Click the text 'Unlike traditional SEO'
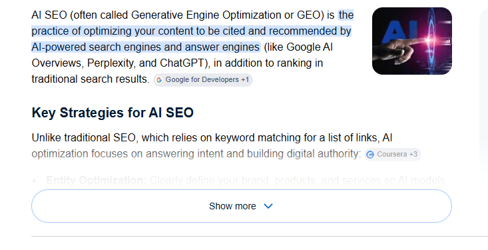 84,138
